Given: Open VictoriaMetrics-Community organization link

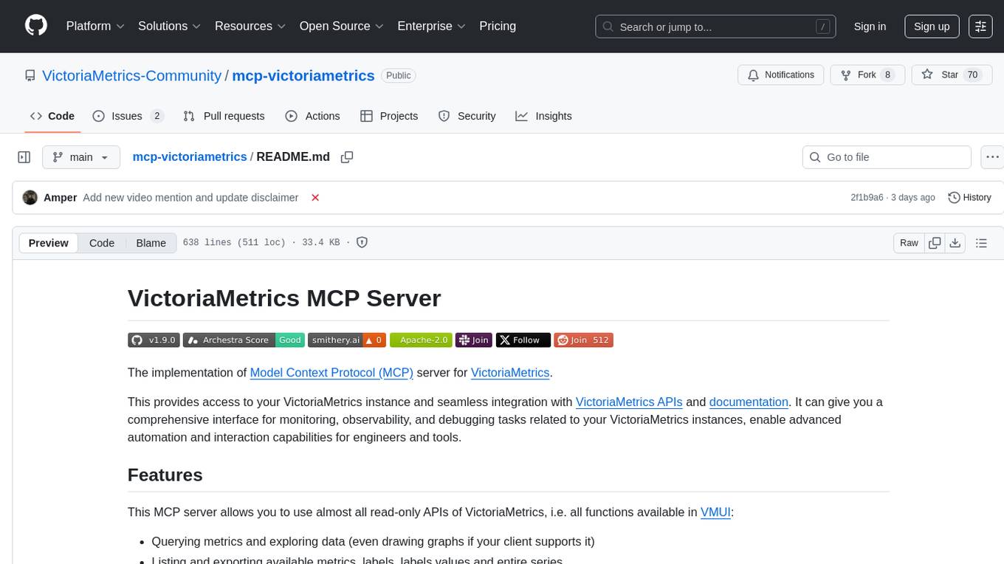Looking at the screenshot, I should (131, 75).
